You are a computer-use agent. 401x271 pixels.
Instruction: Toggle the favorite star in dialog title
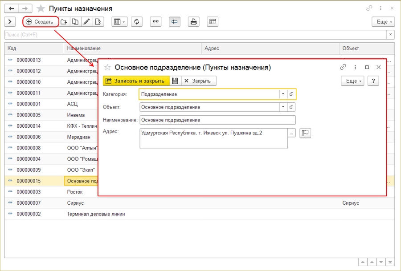(x=107, y=68)
